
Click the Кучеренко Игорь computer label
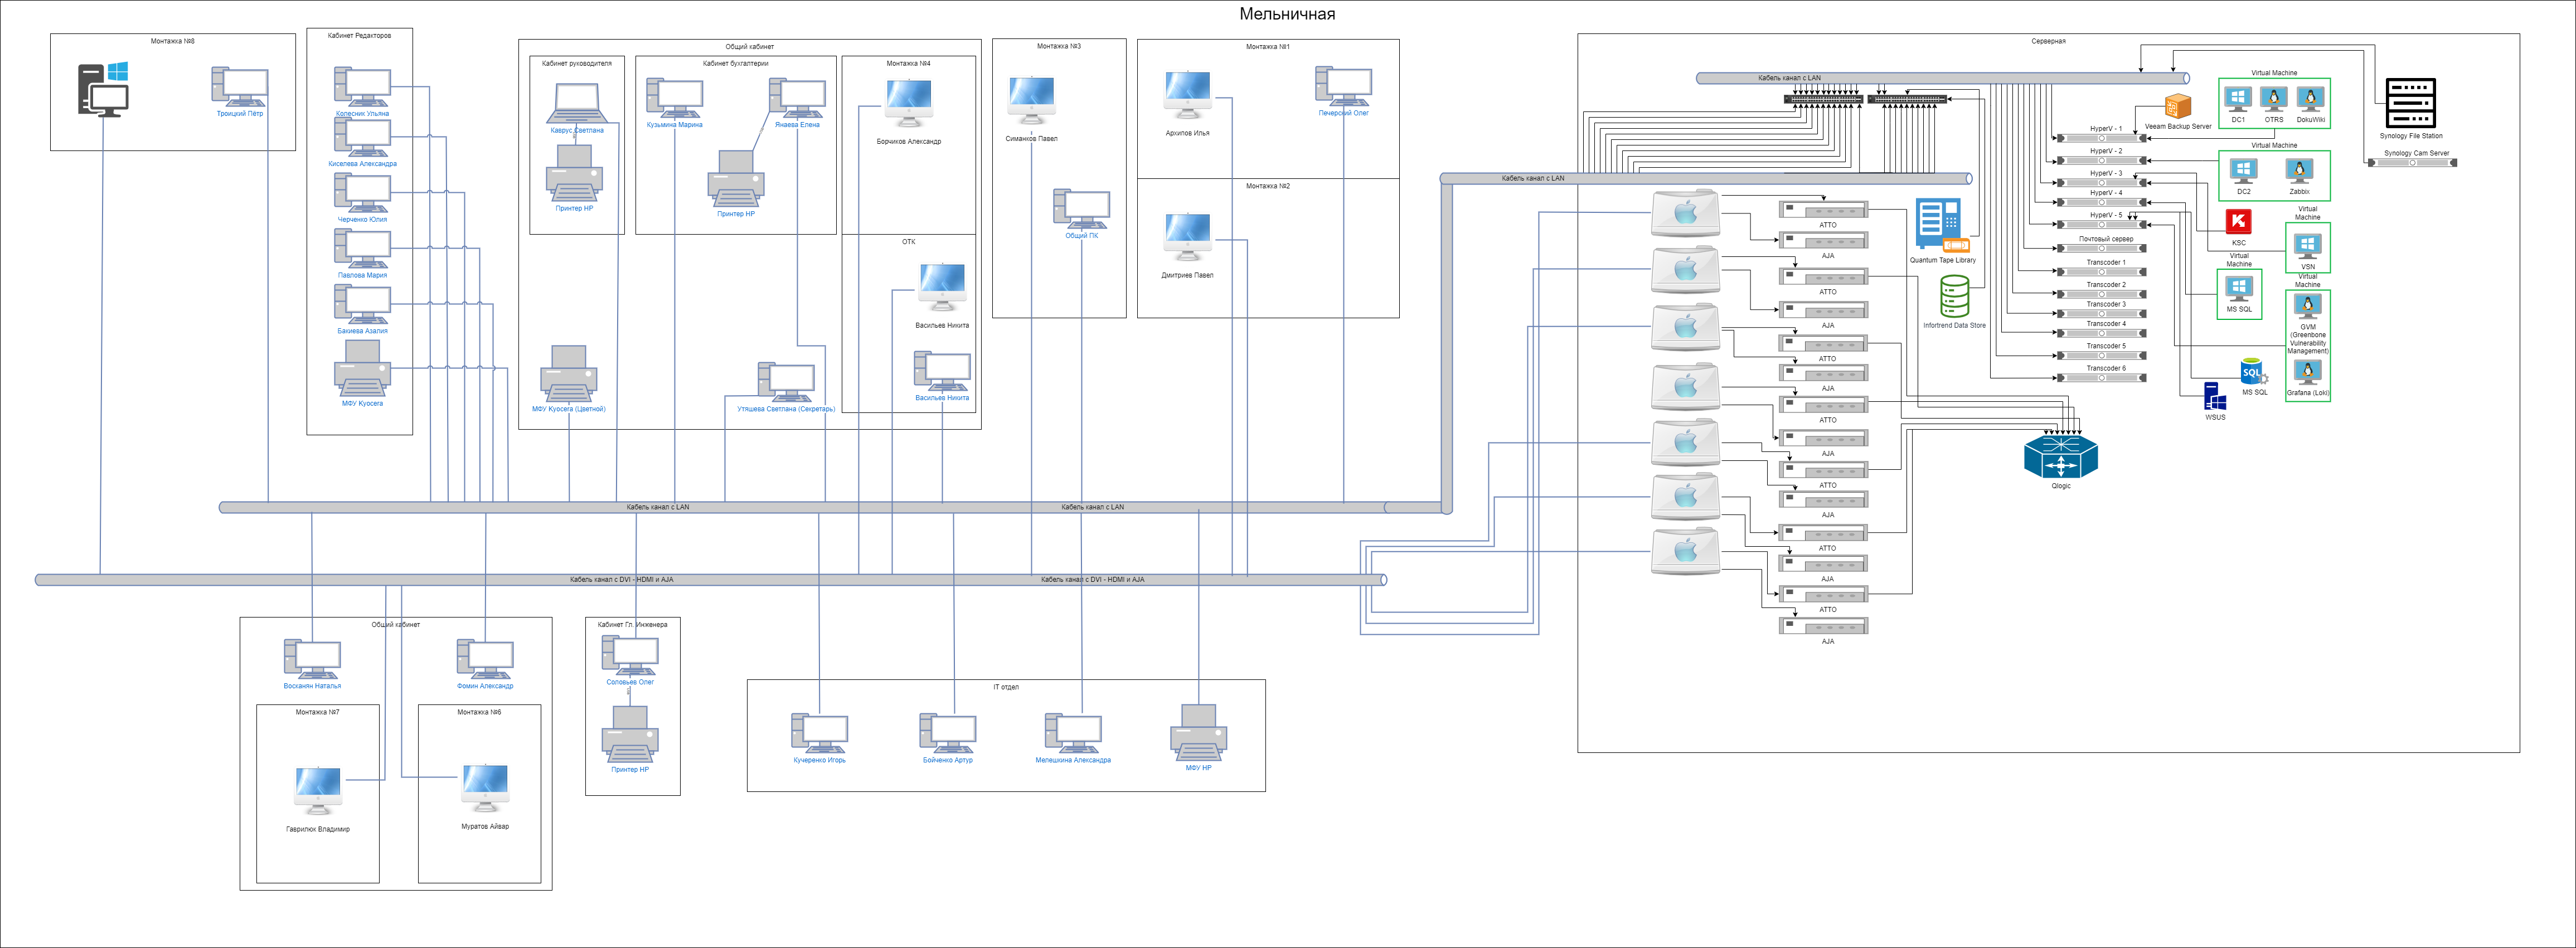[x=820, y=760]
